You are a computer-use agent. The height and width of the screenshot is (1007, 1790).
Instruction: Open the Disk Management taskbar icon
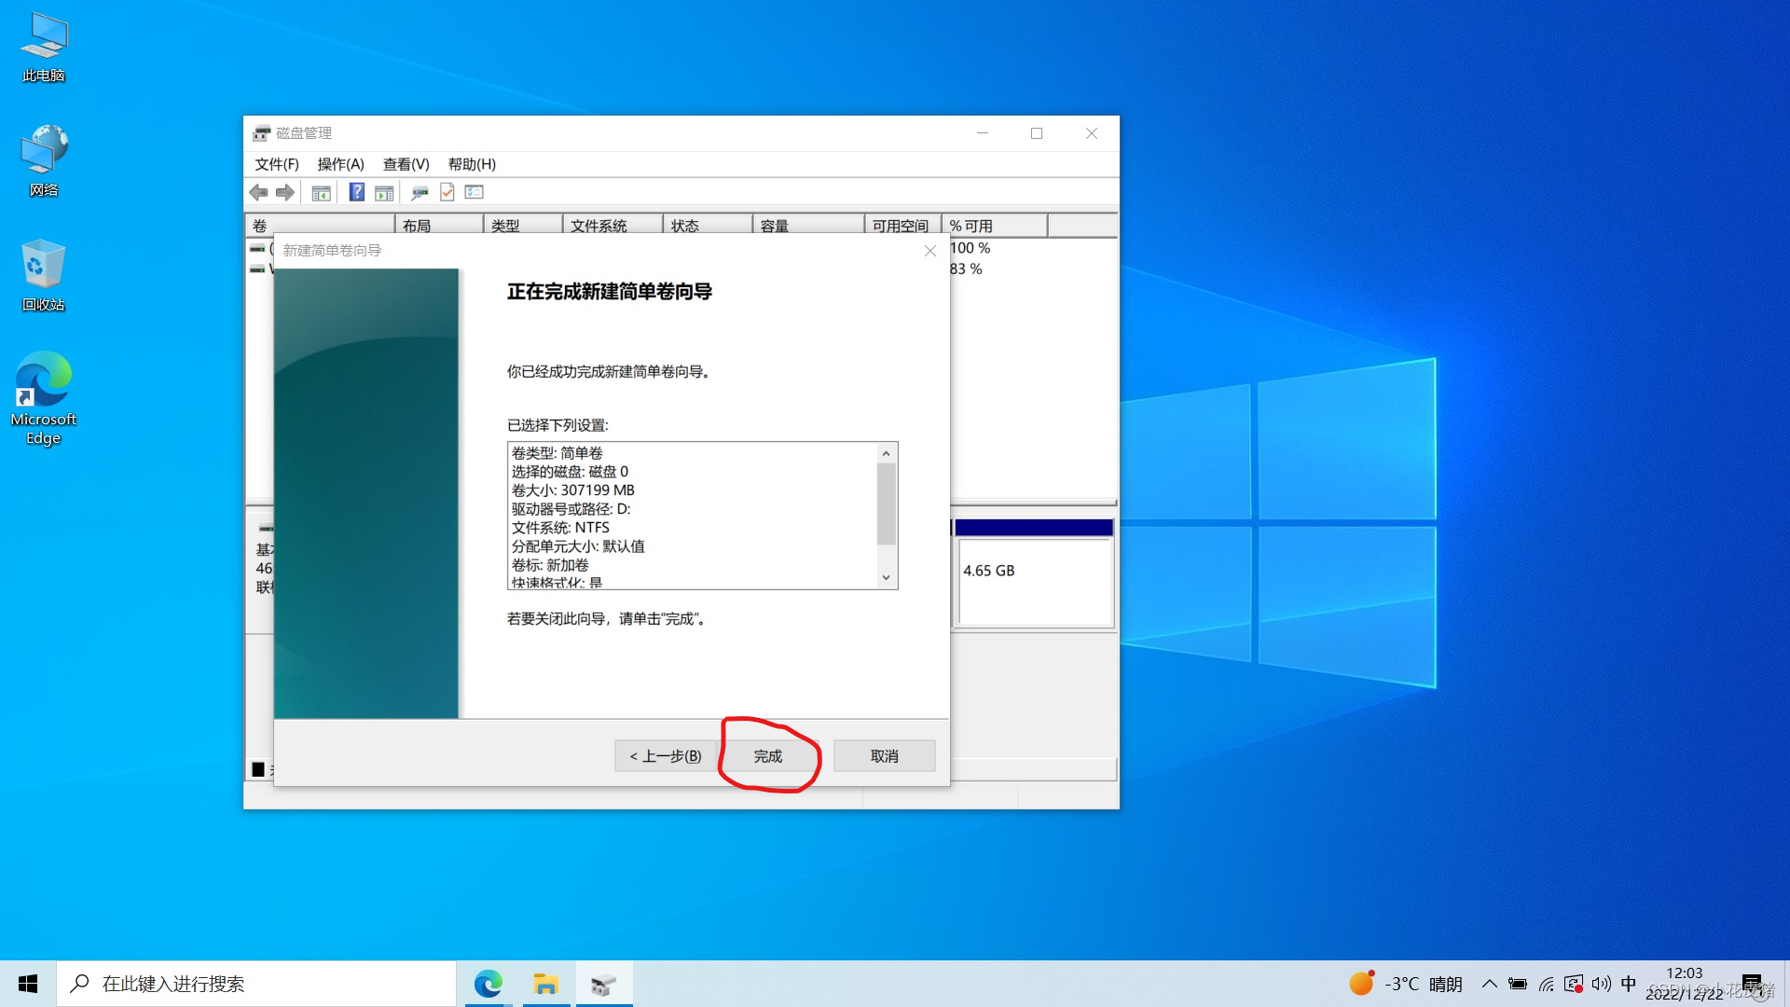coord(603,984)
